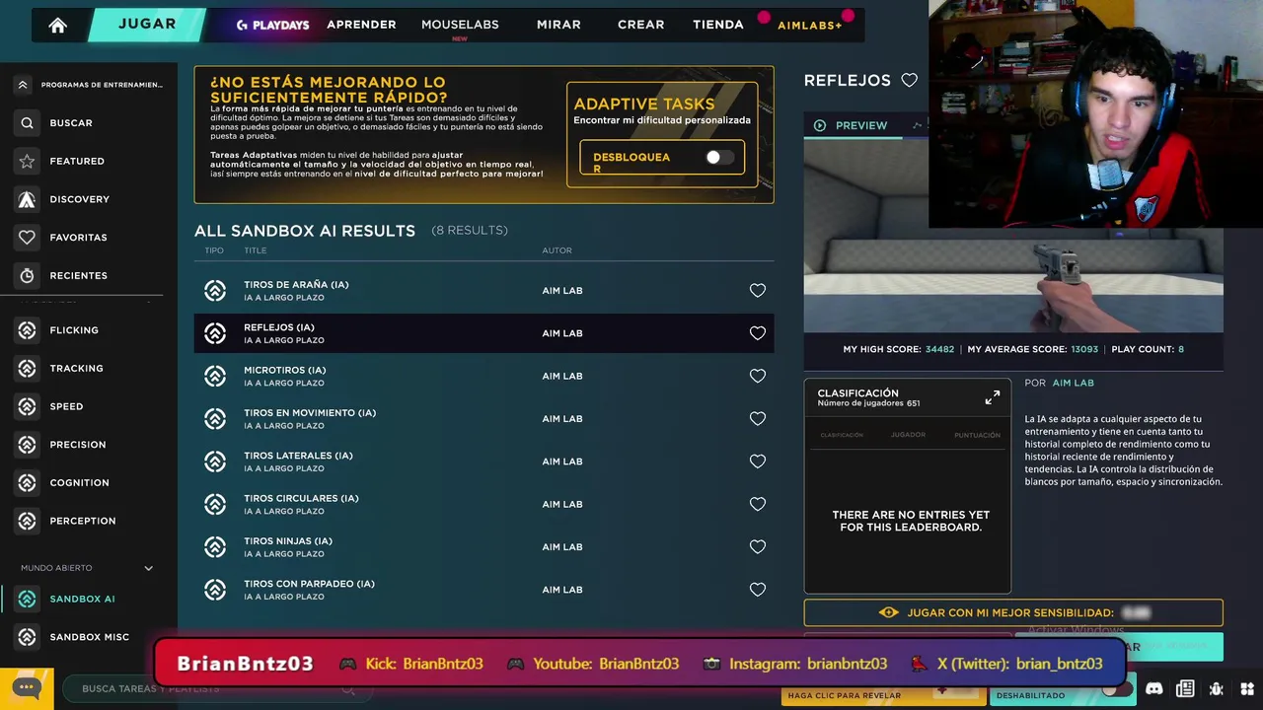This screenshot has height=710, width=1263.
Task: Open the MouseLabs tab
Action: pos(460,25)
